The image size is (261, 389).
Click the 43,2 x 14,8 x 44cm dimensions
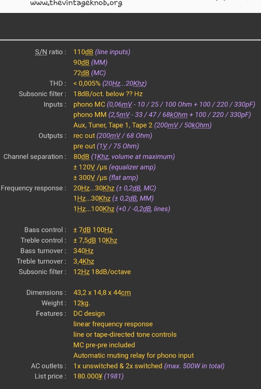tap(102, 293)
